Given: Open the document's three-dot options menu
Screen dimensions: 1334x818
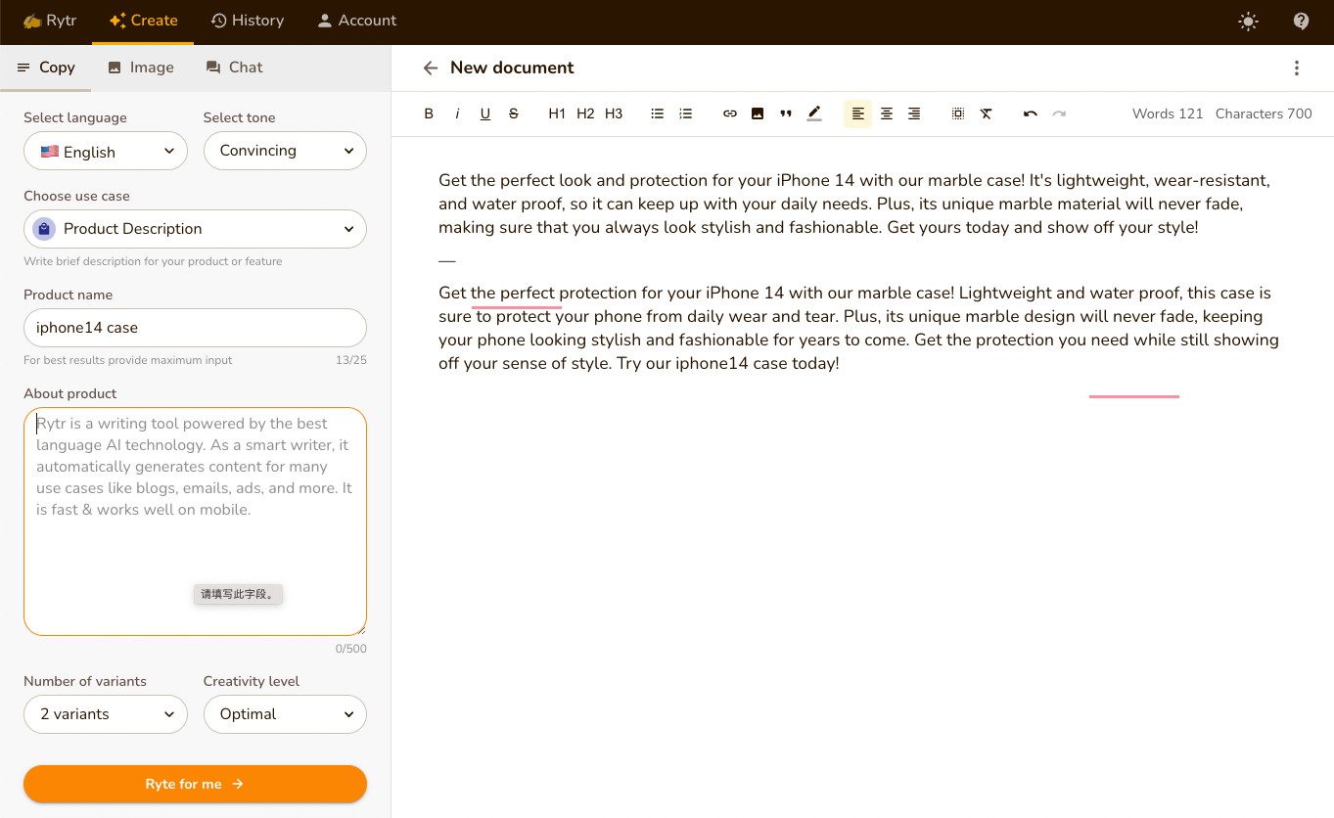Looking at the screenshot, I should (1297, 68).
